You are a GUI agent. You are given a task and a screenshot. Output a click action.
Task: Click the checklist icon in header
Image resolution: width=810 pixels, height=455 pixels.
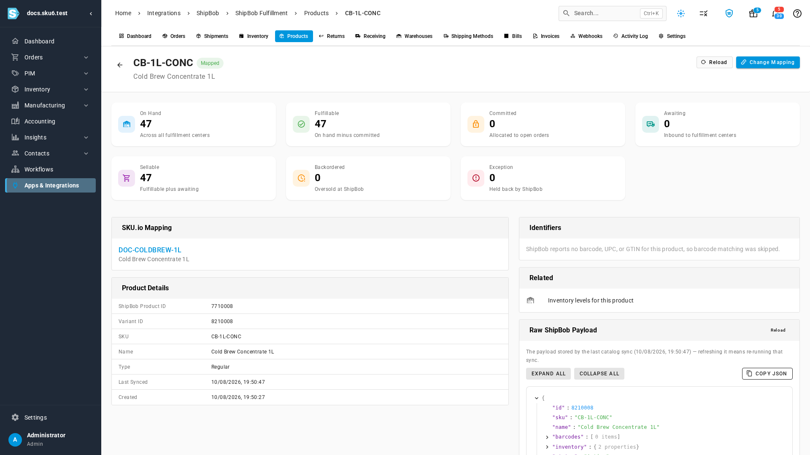click(703, 13)
